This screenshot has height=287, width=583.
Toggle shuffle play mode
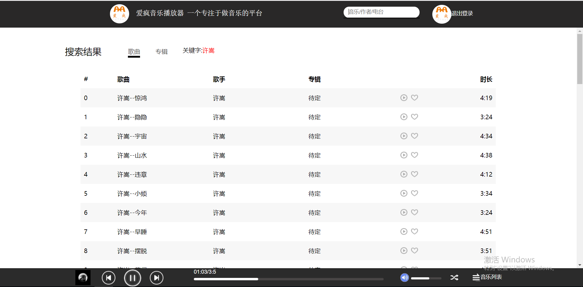coord(454,278)
